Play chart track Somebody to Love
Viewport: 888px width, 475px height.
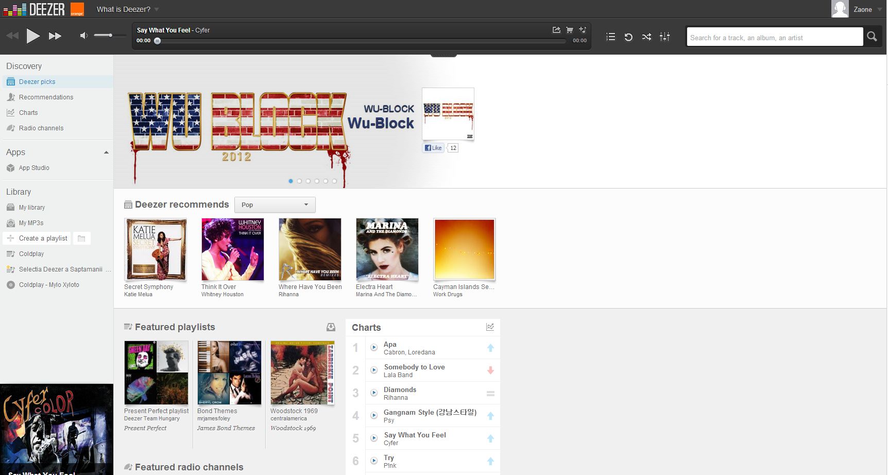[374, 370]
